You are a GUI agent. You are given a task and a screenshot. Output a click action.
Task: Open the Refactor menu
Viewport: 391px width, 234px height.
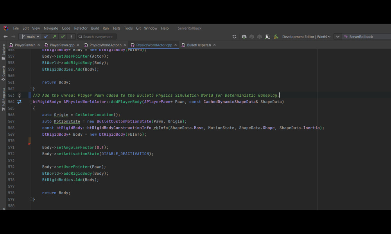point(81,28)
